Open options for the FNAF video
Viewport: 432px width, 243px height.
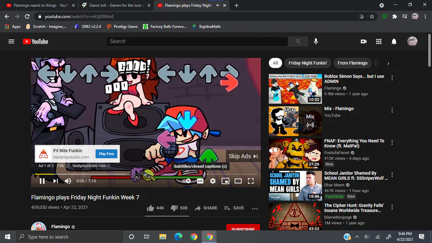pos(392,143)
